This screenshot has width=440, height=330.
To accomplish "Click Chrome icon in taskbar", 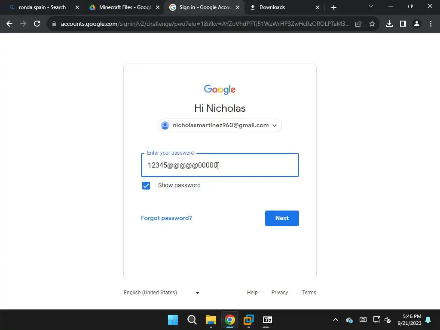I will 229,320.
